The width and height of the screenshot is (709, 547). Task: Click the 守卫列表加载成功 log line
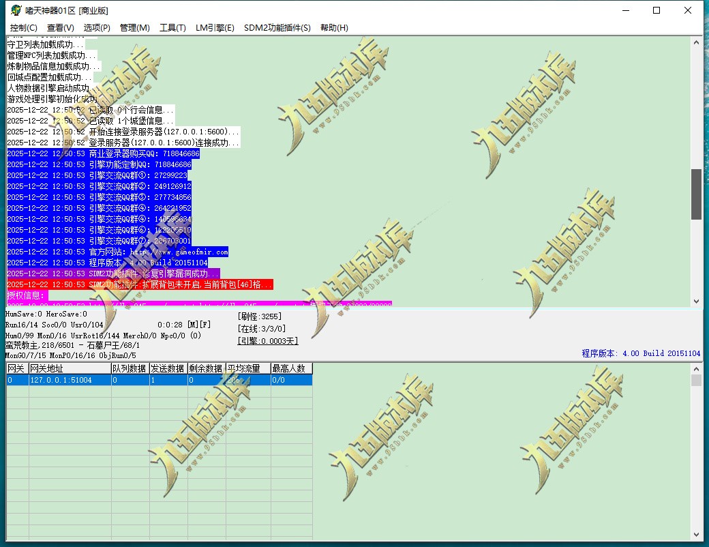coord(45,45)
